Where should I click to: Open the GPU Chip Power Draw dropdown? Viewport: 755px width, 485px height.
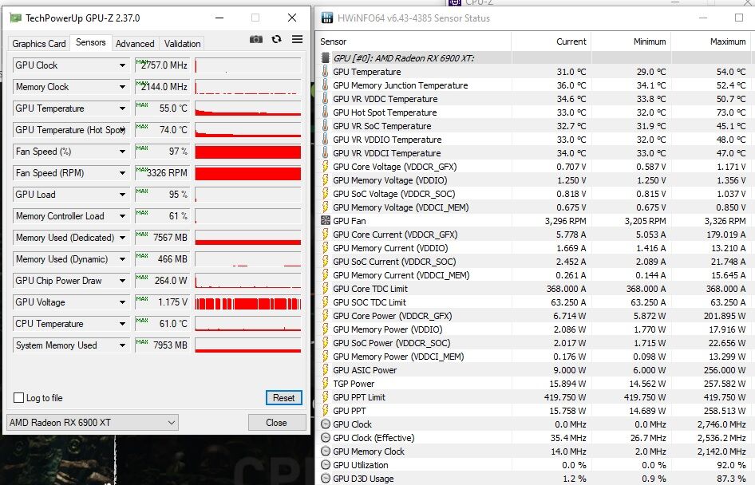click(122, 281)
